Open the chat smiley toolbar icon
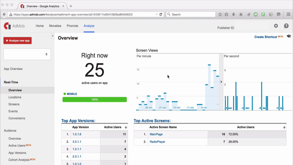The height and width of the screenshot is (165, 293). point(278,15)
